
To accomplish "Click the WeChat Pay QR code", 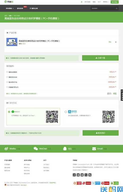I will click(x=52, y=117).
